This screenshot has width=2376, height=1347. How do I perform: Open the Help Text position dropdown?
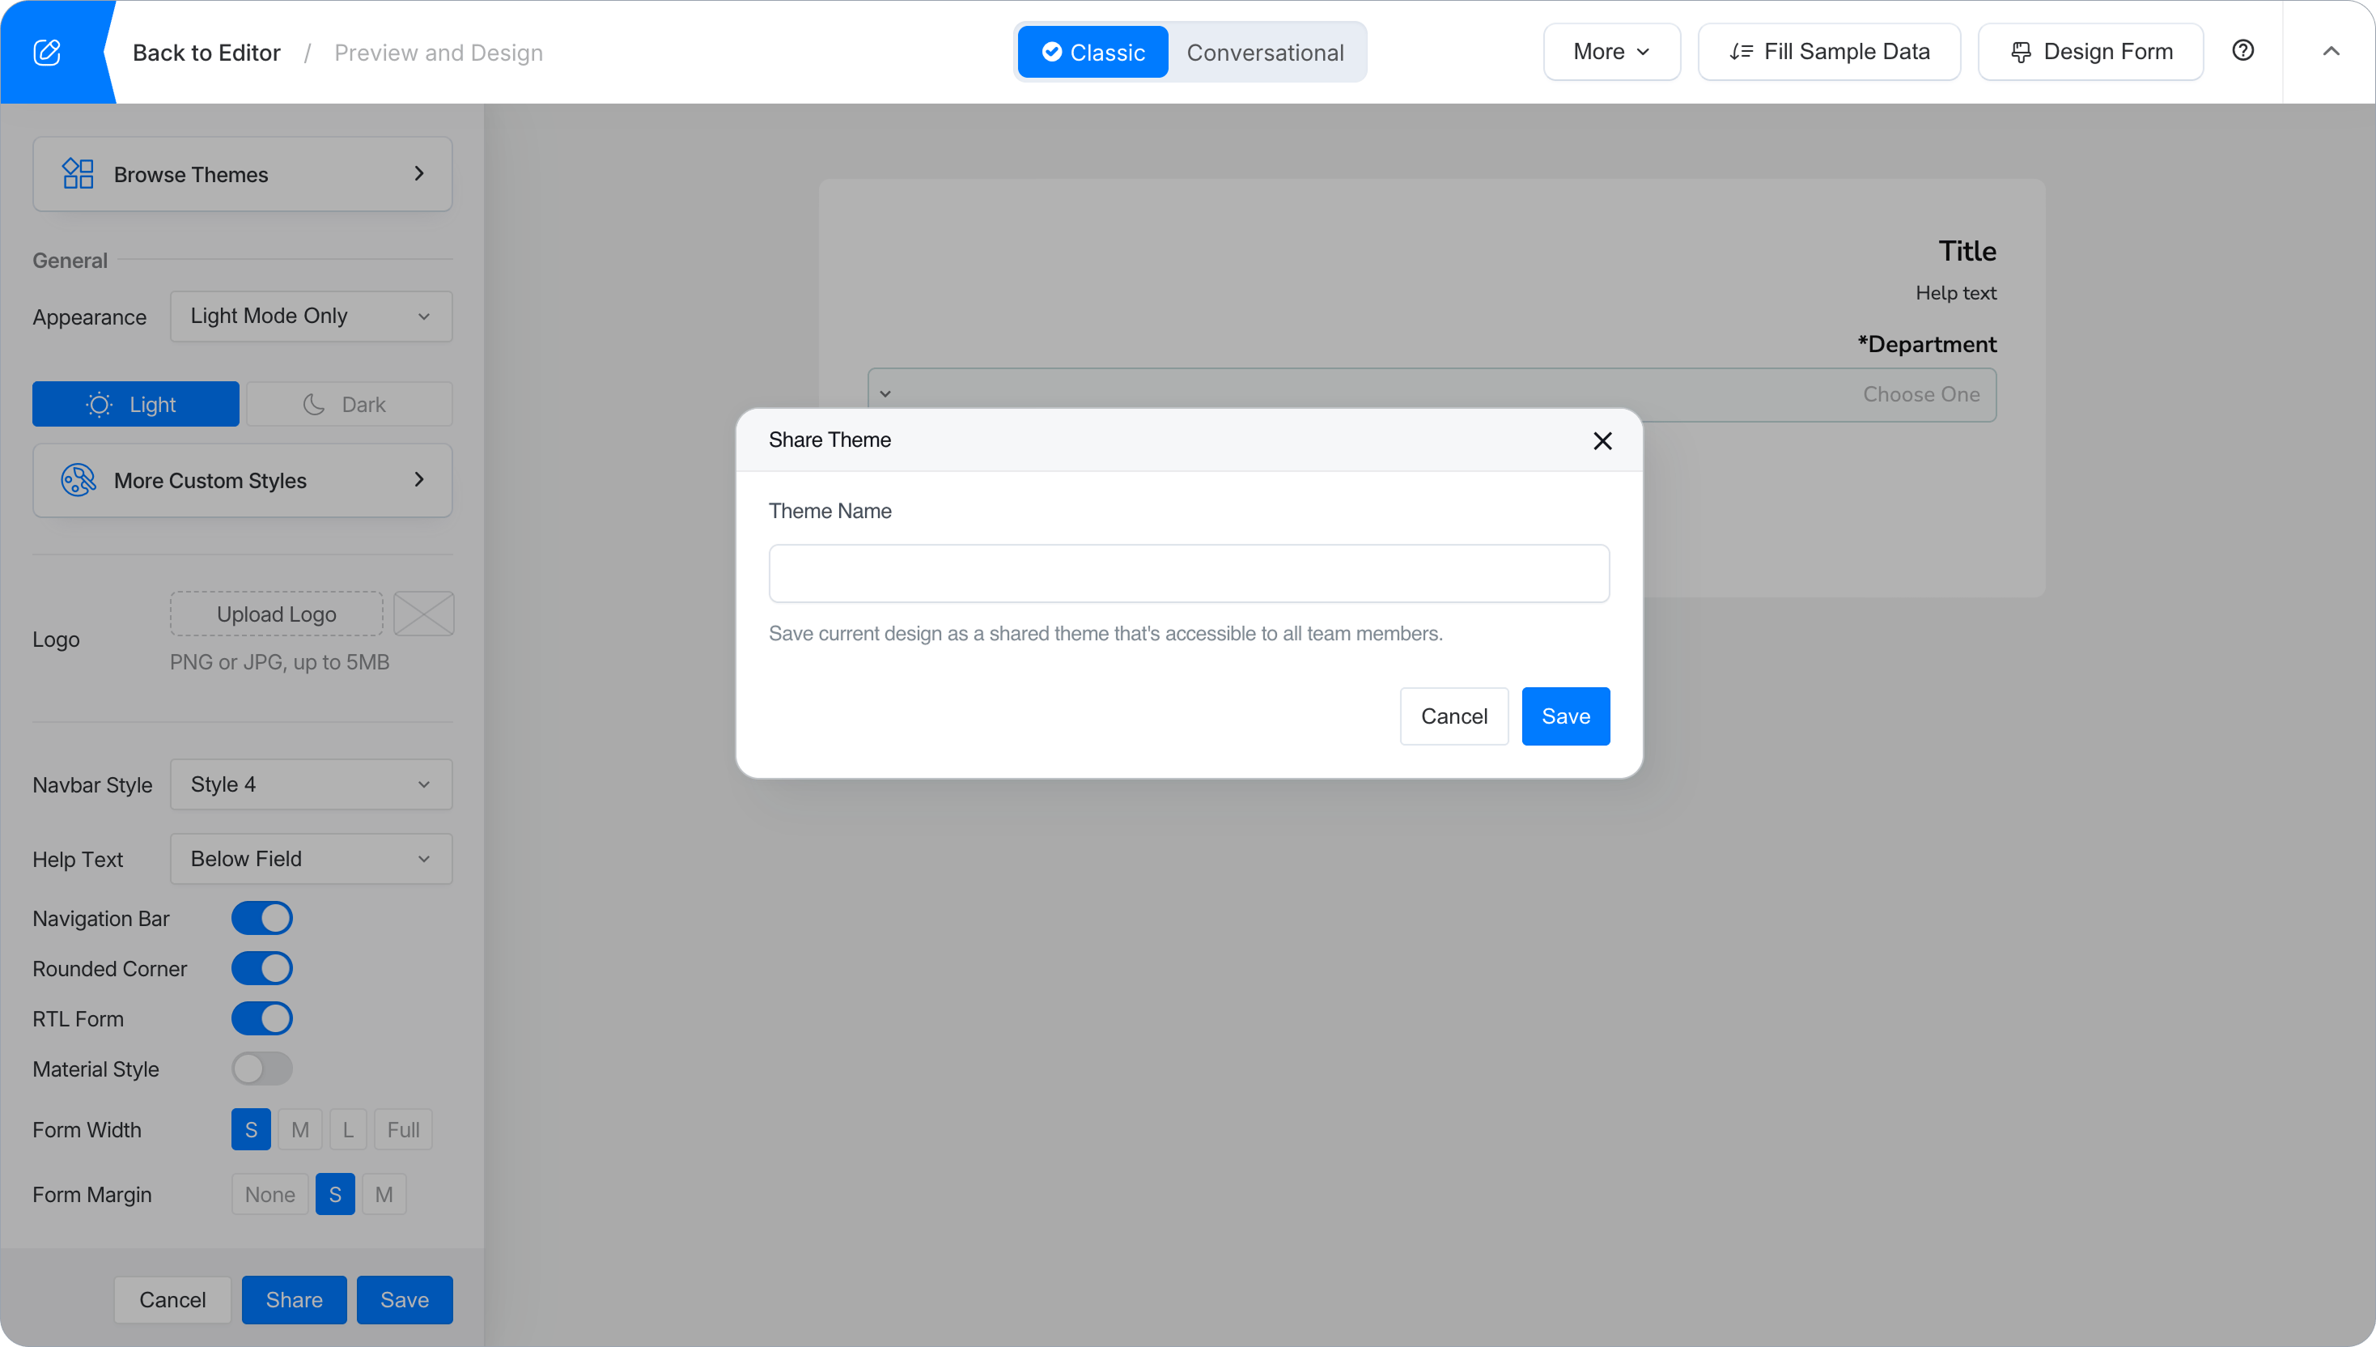pyautogui.click(x=312, y=859)
